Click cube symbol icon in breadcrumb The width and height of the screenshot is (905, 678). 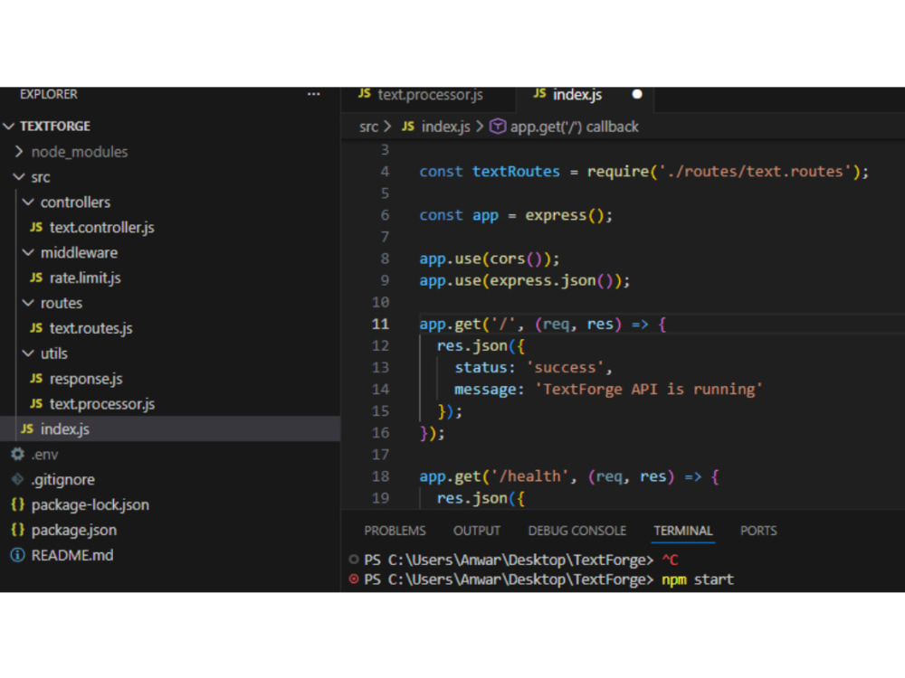(498, 127)
